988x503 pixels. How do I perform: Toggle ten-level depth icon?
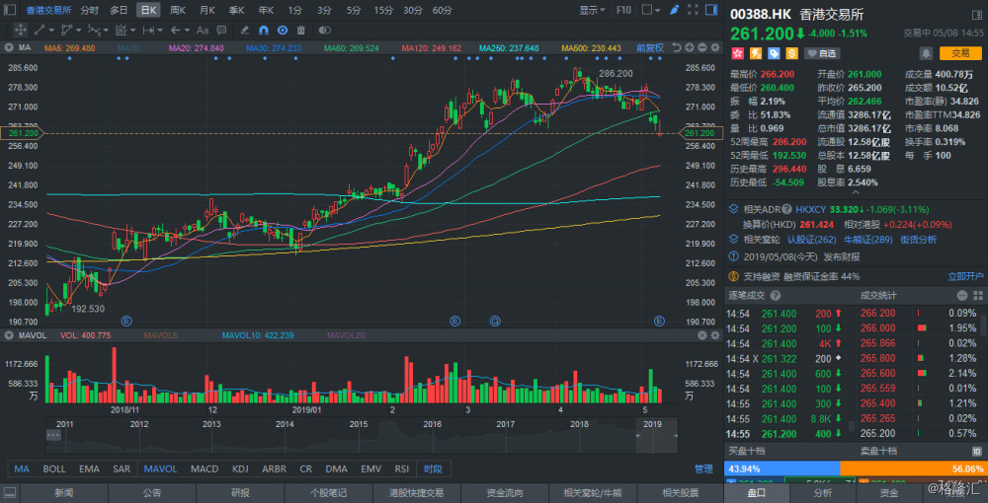click(977, 451)
